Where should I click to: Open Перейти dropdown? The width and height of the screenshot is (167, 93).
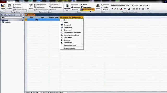click(x=105, y=7)
